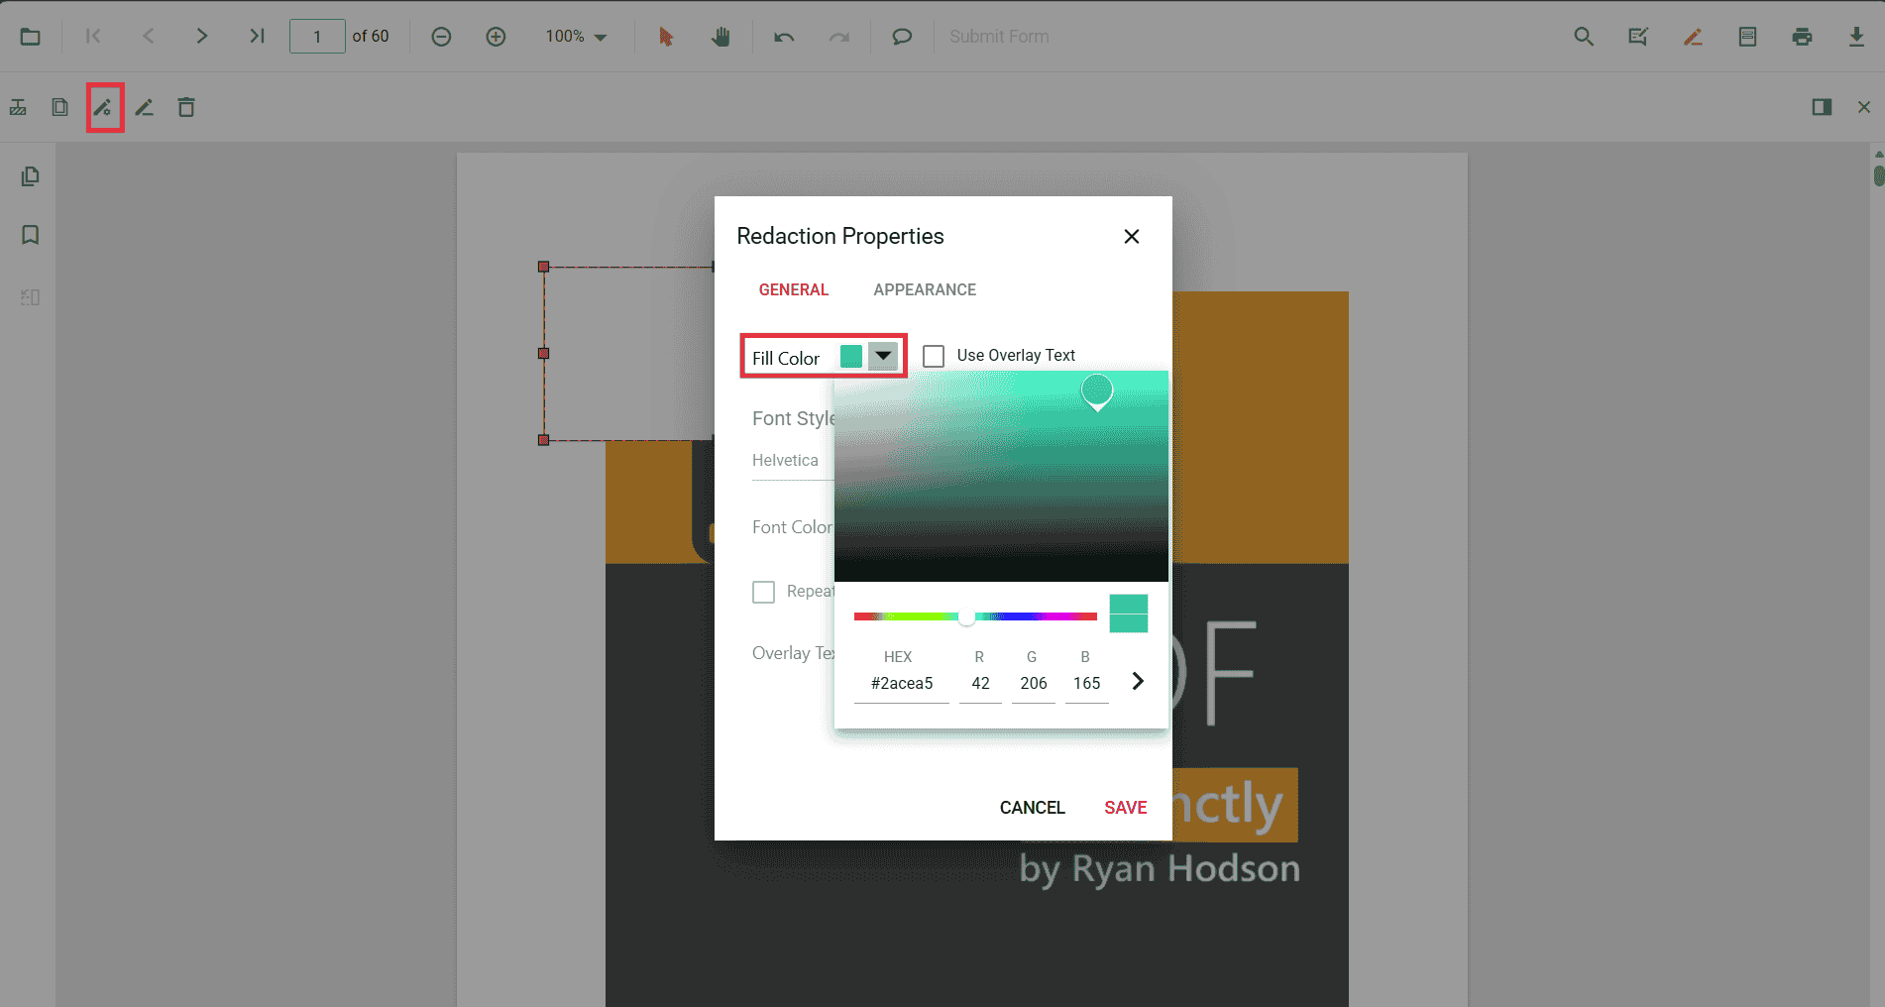
Task: Open the 100% zoom level dropdown
Action: (x=576, y=37)
